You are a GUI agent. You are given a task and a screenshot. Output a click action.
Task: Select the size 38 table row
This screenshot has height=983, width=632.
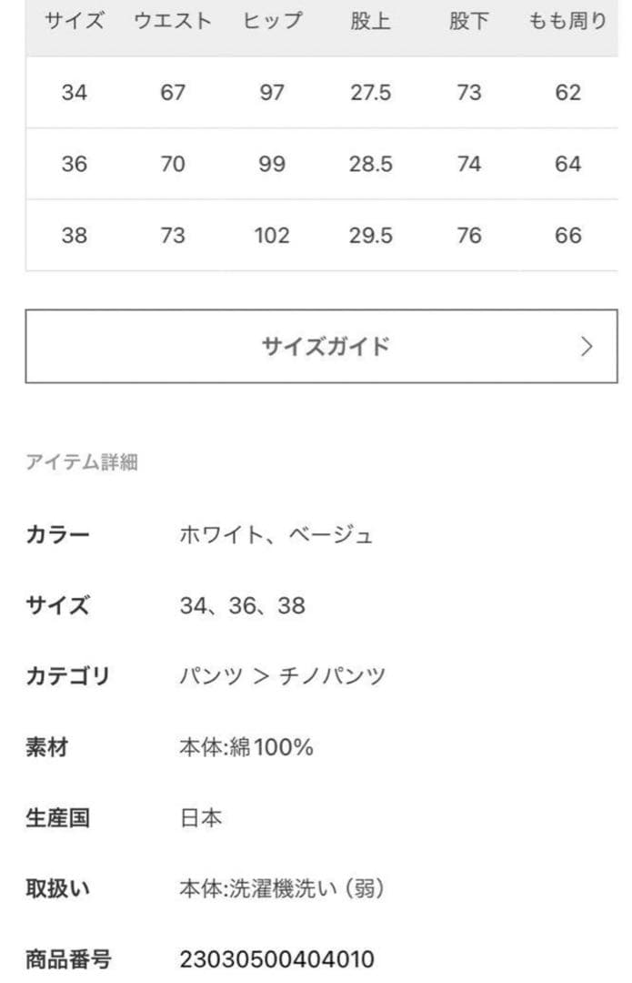(x=316, y=236)
